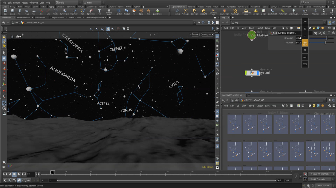336x188 pixels.
Task: Select the Spray Paint tool
Action: click(x=91, y=12)
